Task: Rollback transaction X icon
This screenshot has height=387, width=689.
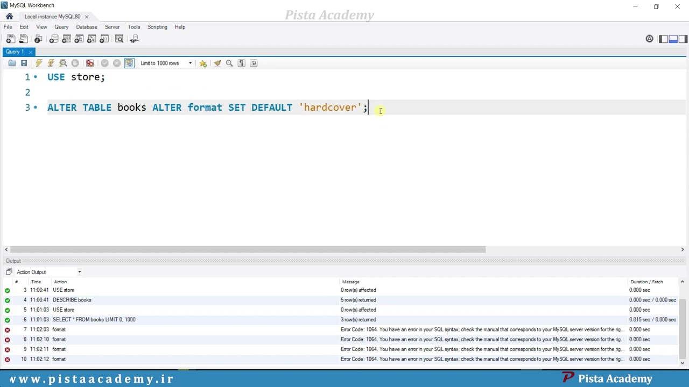Action: [x=117, y=63]
